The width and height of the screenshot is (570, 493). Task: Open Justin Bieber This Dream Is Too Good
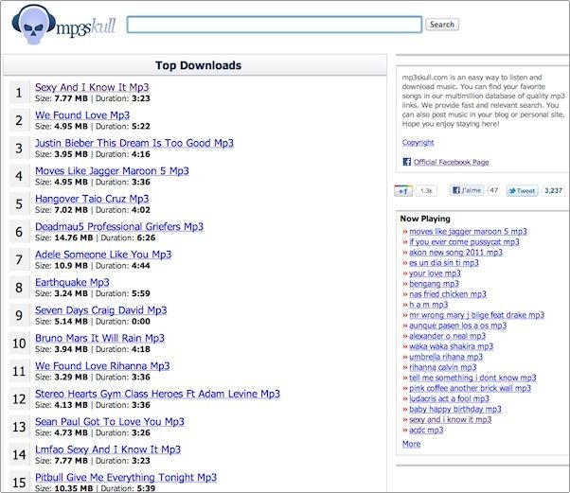(x=134, y=143)
